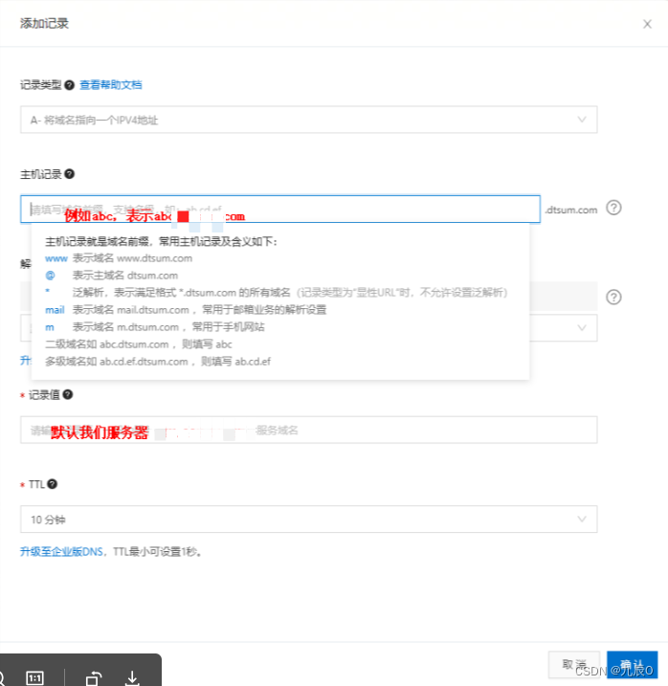Click the 1:1 actual size icon in image viewer toolbar
This screenshot has height=686, width=668.
(34, 678)
